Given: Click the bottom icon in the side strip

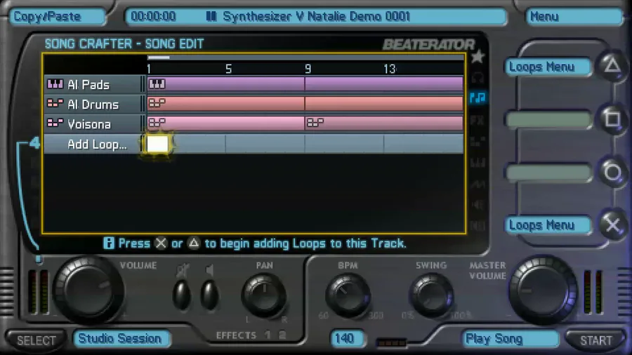Looking at the screenshot, I should click(478, 225).
